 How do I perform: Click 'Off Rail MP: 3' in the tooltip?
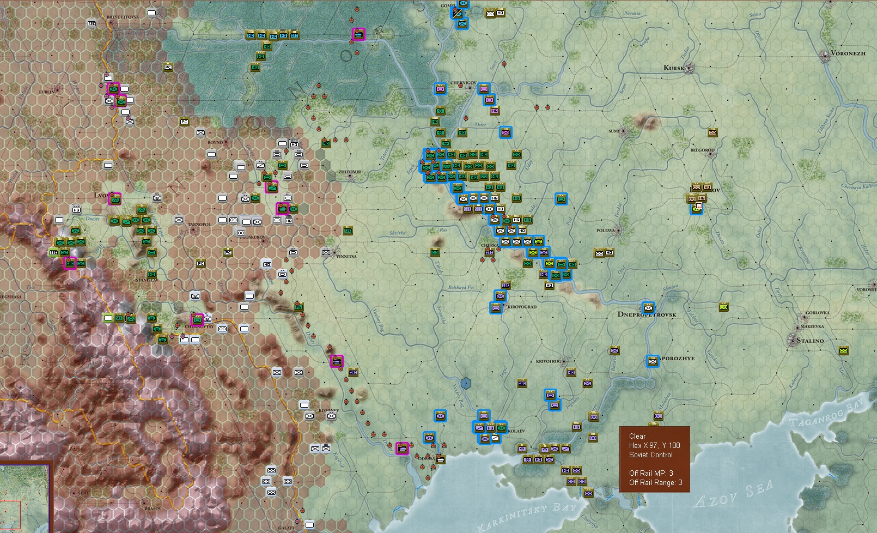coord(651,473)
